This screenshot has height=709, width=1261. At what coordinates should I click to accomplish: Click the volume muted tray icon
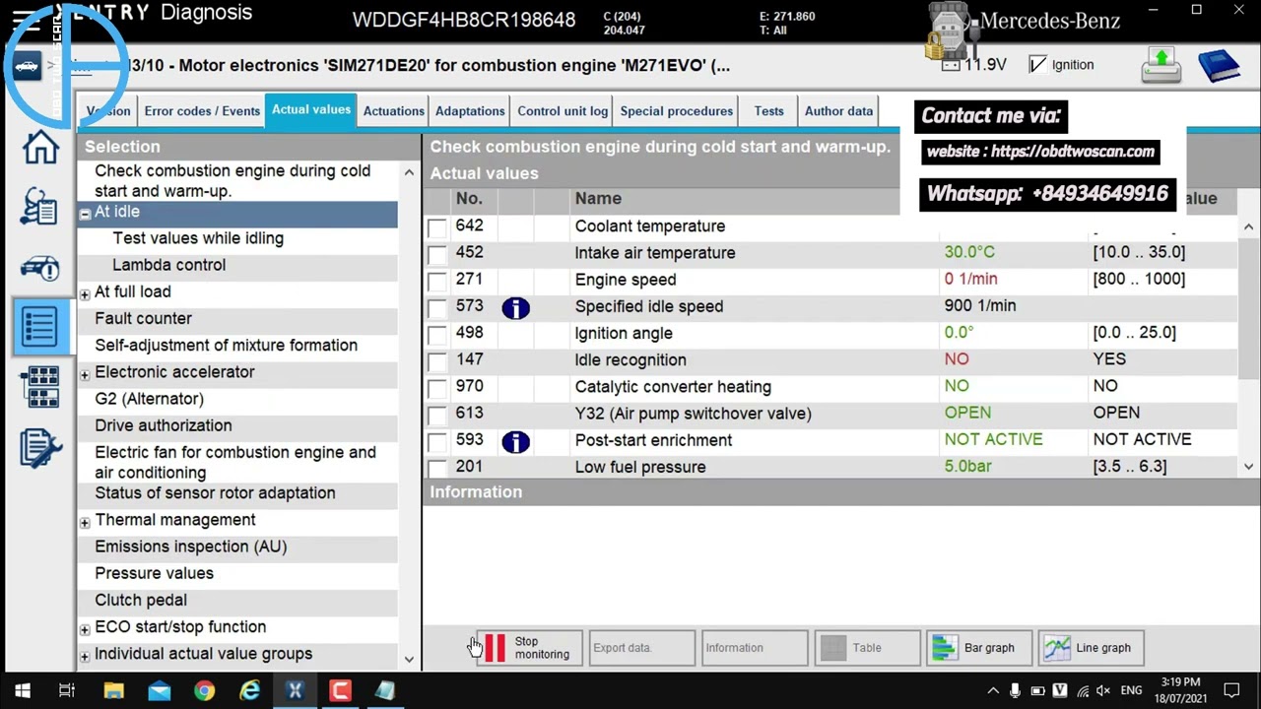(1104, 691)
